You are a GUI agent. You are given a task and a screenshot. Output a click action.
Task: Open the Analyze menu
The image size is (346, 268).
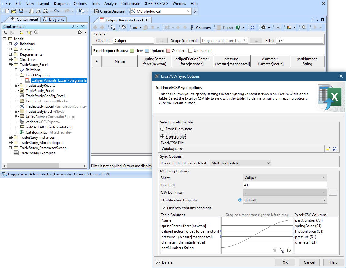click(x=110, y=4)
